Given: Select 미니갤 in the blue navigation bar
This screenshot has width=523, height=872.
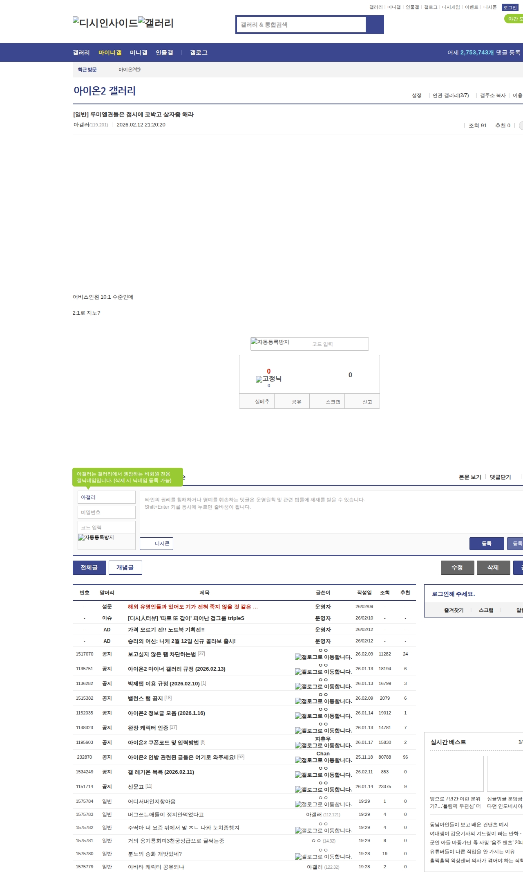Looking at the screenshot, I should coord(139,53).
